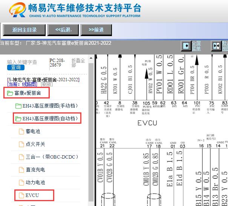Click EVCU pin number 101
Image resolution: width=228 pixels, height=206 pixels.
tap(197, 103)
